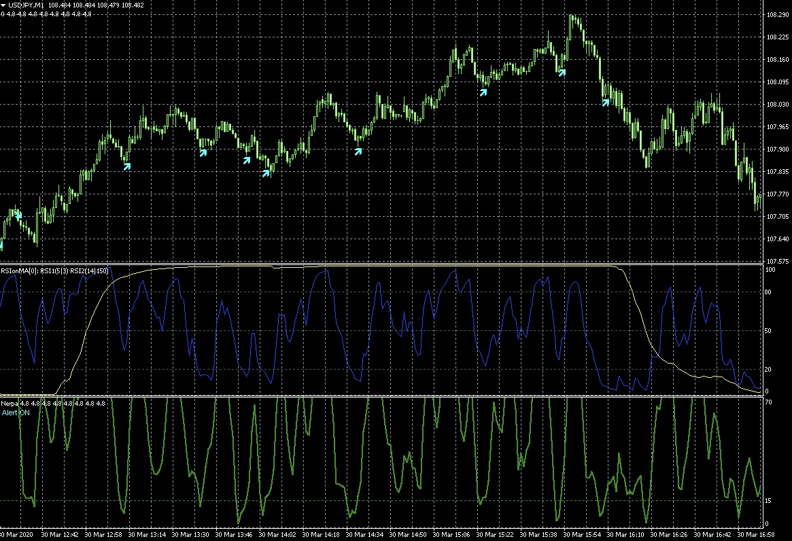Screen dimensions: 792x541
Task: Click the 30 Mar 16:10 time label
Action: (x=625, y=534)
